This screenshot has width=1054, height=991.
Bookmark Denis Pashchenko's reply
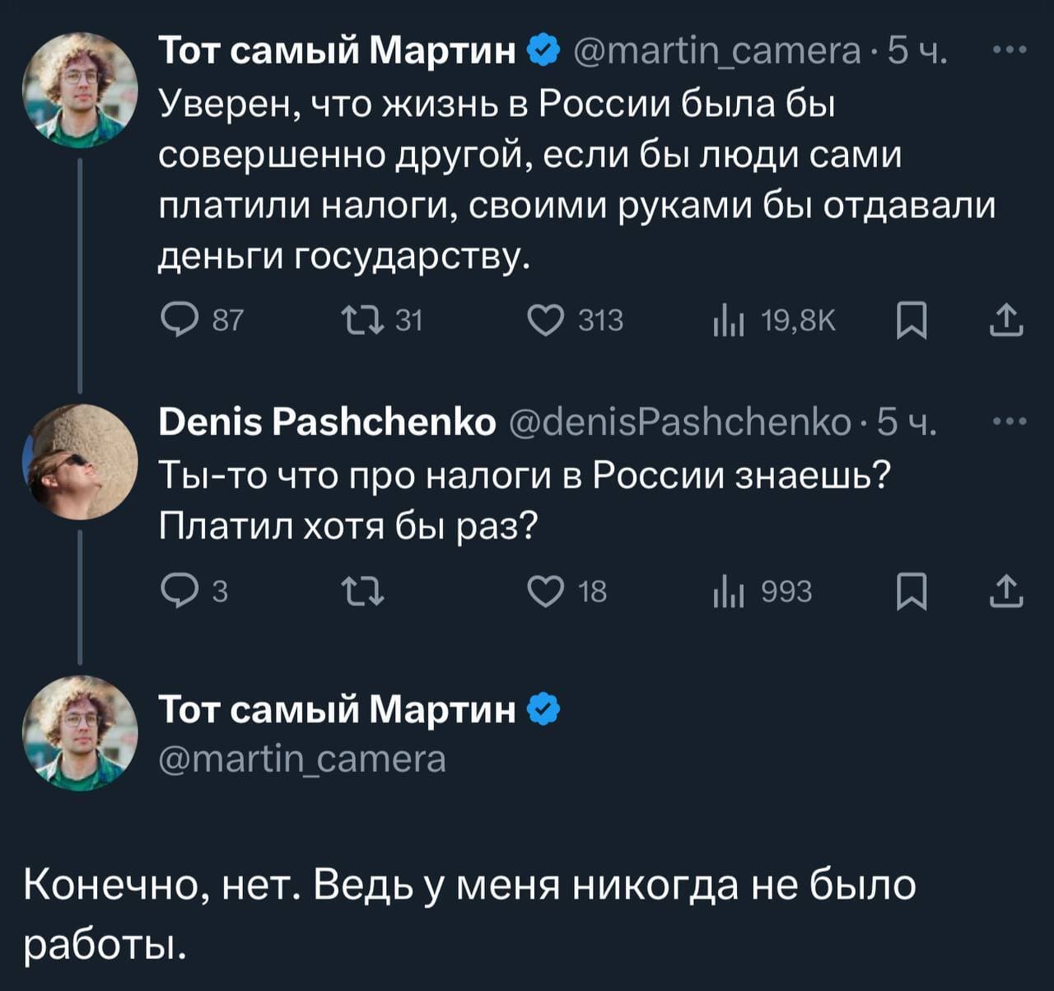912,591
